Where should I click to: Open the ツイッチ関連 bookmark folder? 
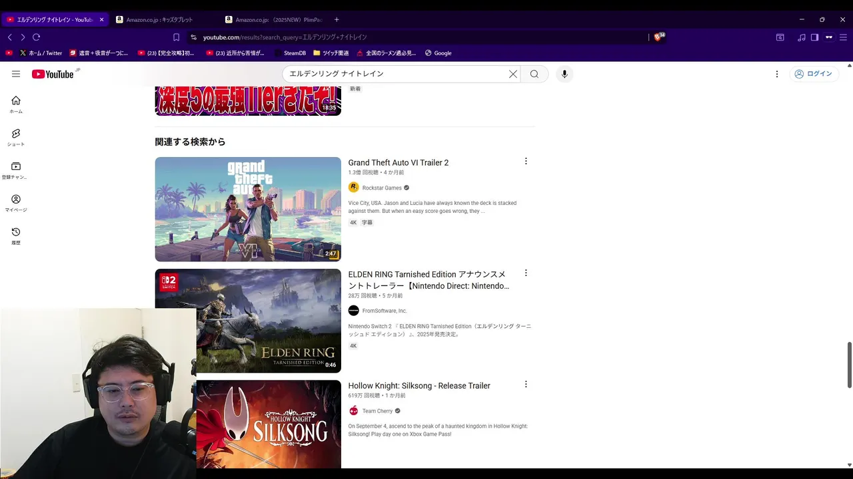(x=331, y=53)
